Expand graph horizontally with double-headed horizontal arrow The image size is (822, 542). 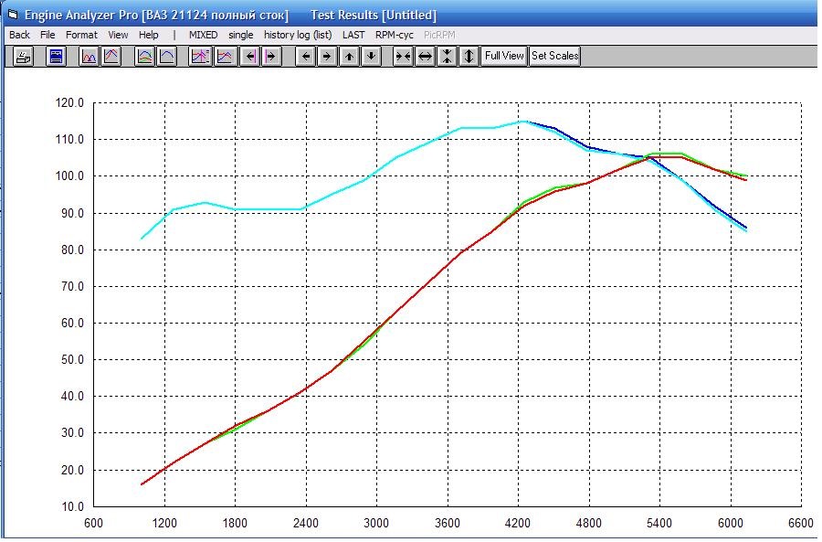pyautogui.click(x=425, y=56)
